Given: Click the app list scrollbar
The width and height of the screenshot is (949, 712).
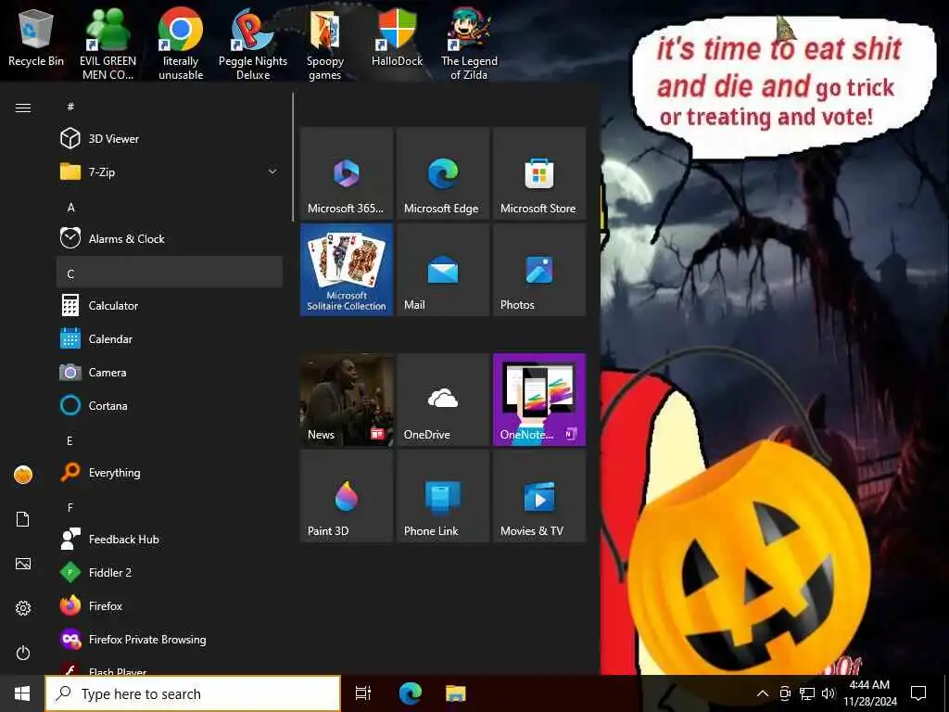Looking at the screenshot, I should [x=293, y=156].
